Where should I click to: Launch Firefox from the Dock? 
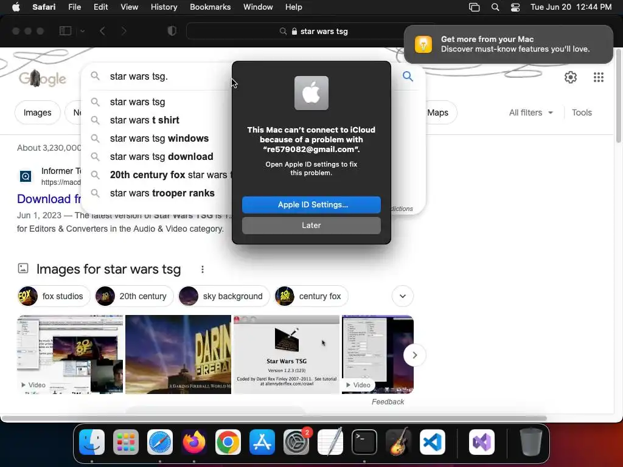click(194, 442)
